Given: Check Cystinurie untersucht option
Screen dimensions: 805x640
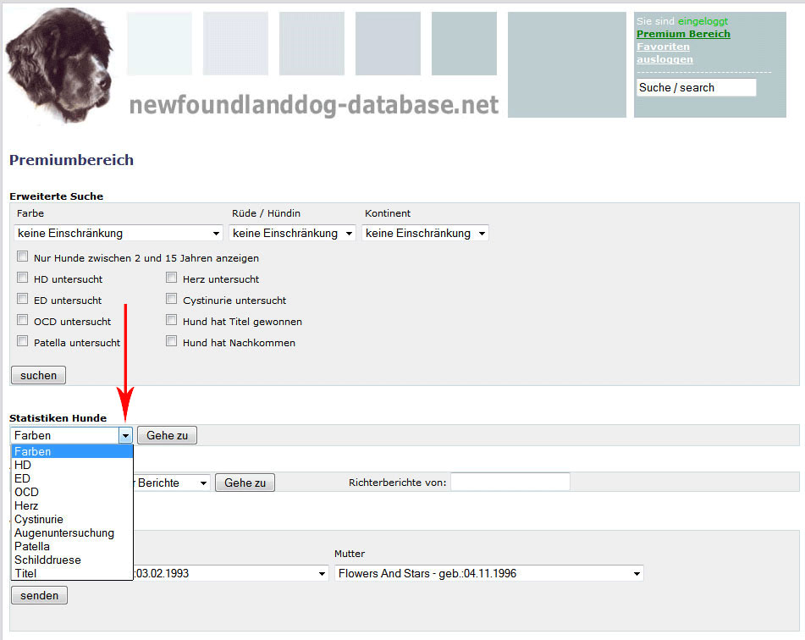Looking at the screenshot, I should coord(172,299).
